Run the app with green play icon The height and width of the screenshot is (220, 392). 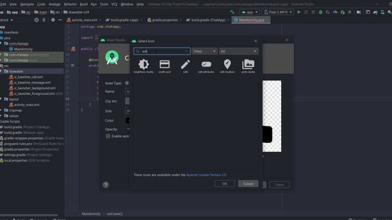coord(299,12)
